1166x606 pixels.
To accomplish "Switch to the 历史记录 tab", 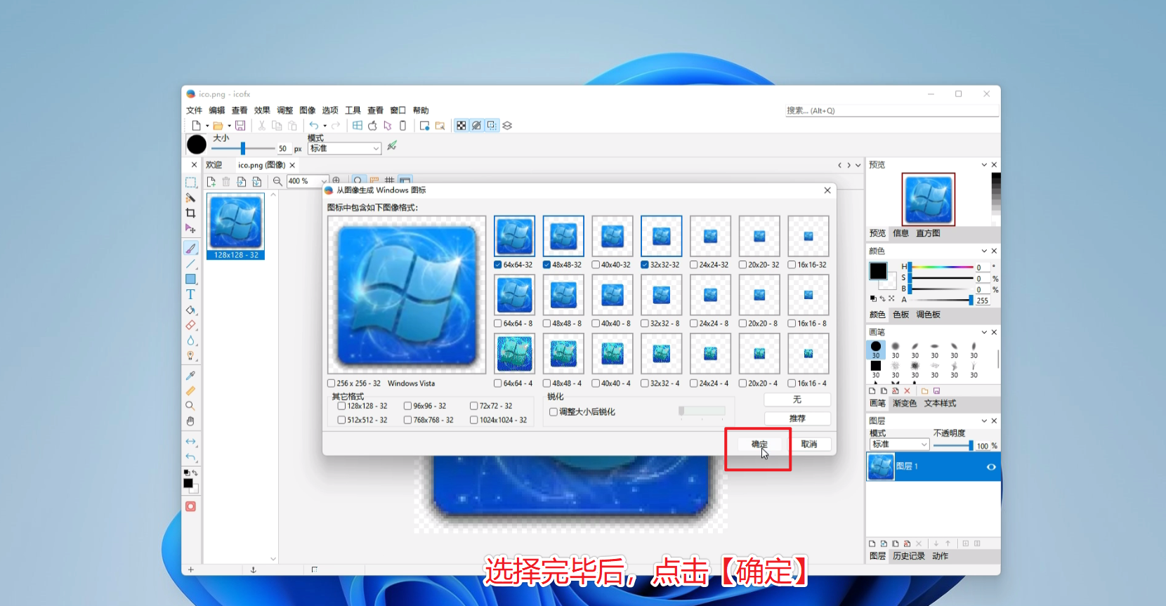I will pyautogui.click(x=909, y=556).
